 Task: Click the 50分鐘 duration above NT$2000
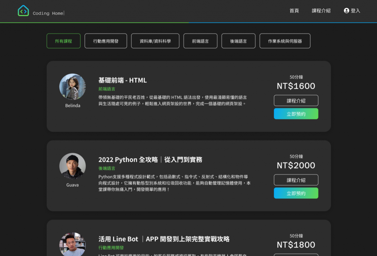pyautogui.click(x=296, y=156)
